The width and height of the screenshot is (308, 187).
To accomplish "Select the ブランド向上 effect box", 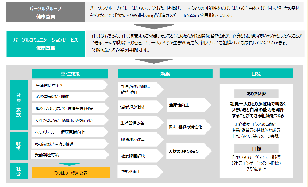I will click(139, 172).
